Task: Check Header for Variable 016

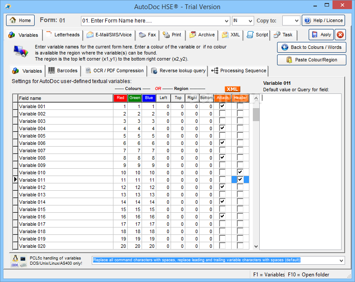Action: (x=240, y=216)
